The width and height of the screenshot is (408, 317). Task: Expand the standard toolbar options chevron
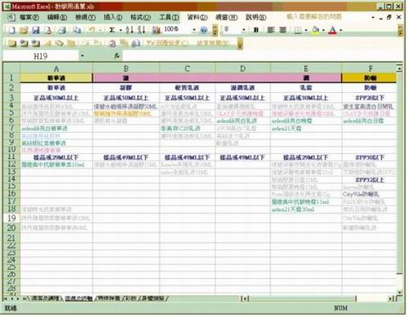[x=215, y=30]
